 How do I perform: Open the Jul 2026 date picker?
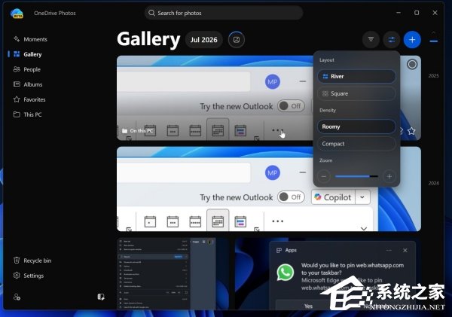pyautogui.click(x=204, y=40)
